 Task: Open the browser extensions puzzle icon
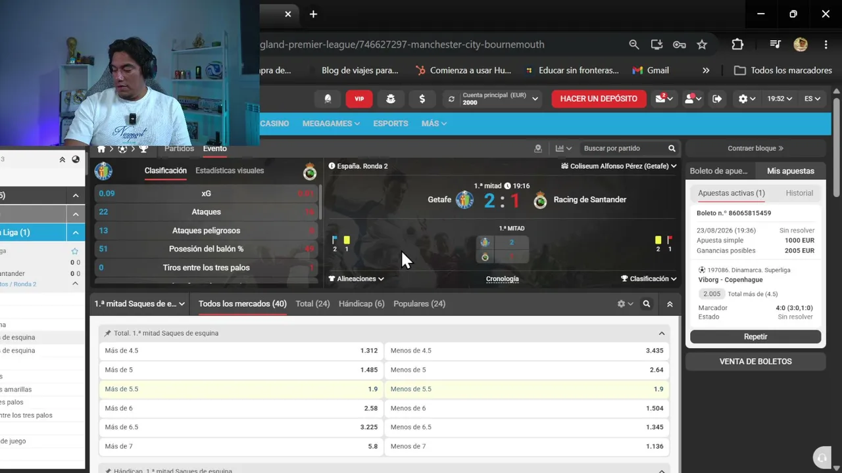[x=737, y=45]
